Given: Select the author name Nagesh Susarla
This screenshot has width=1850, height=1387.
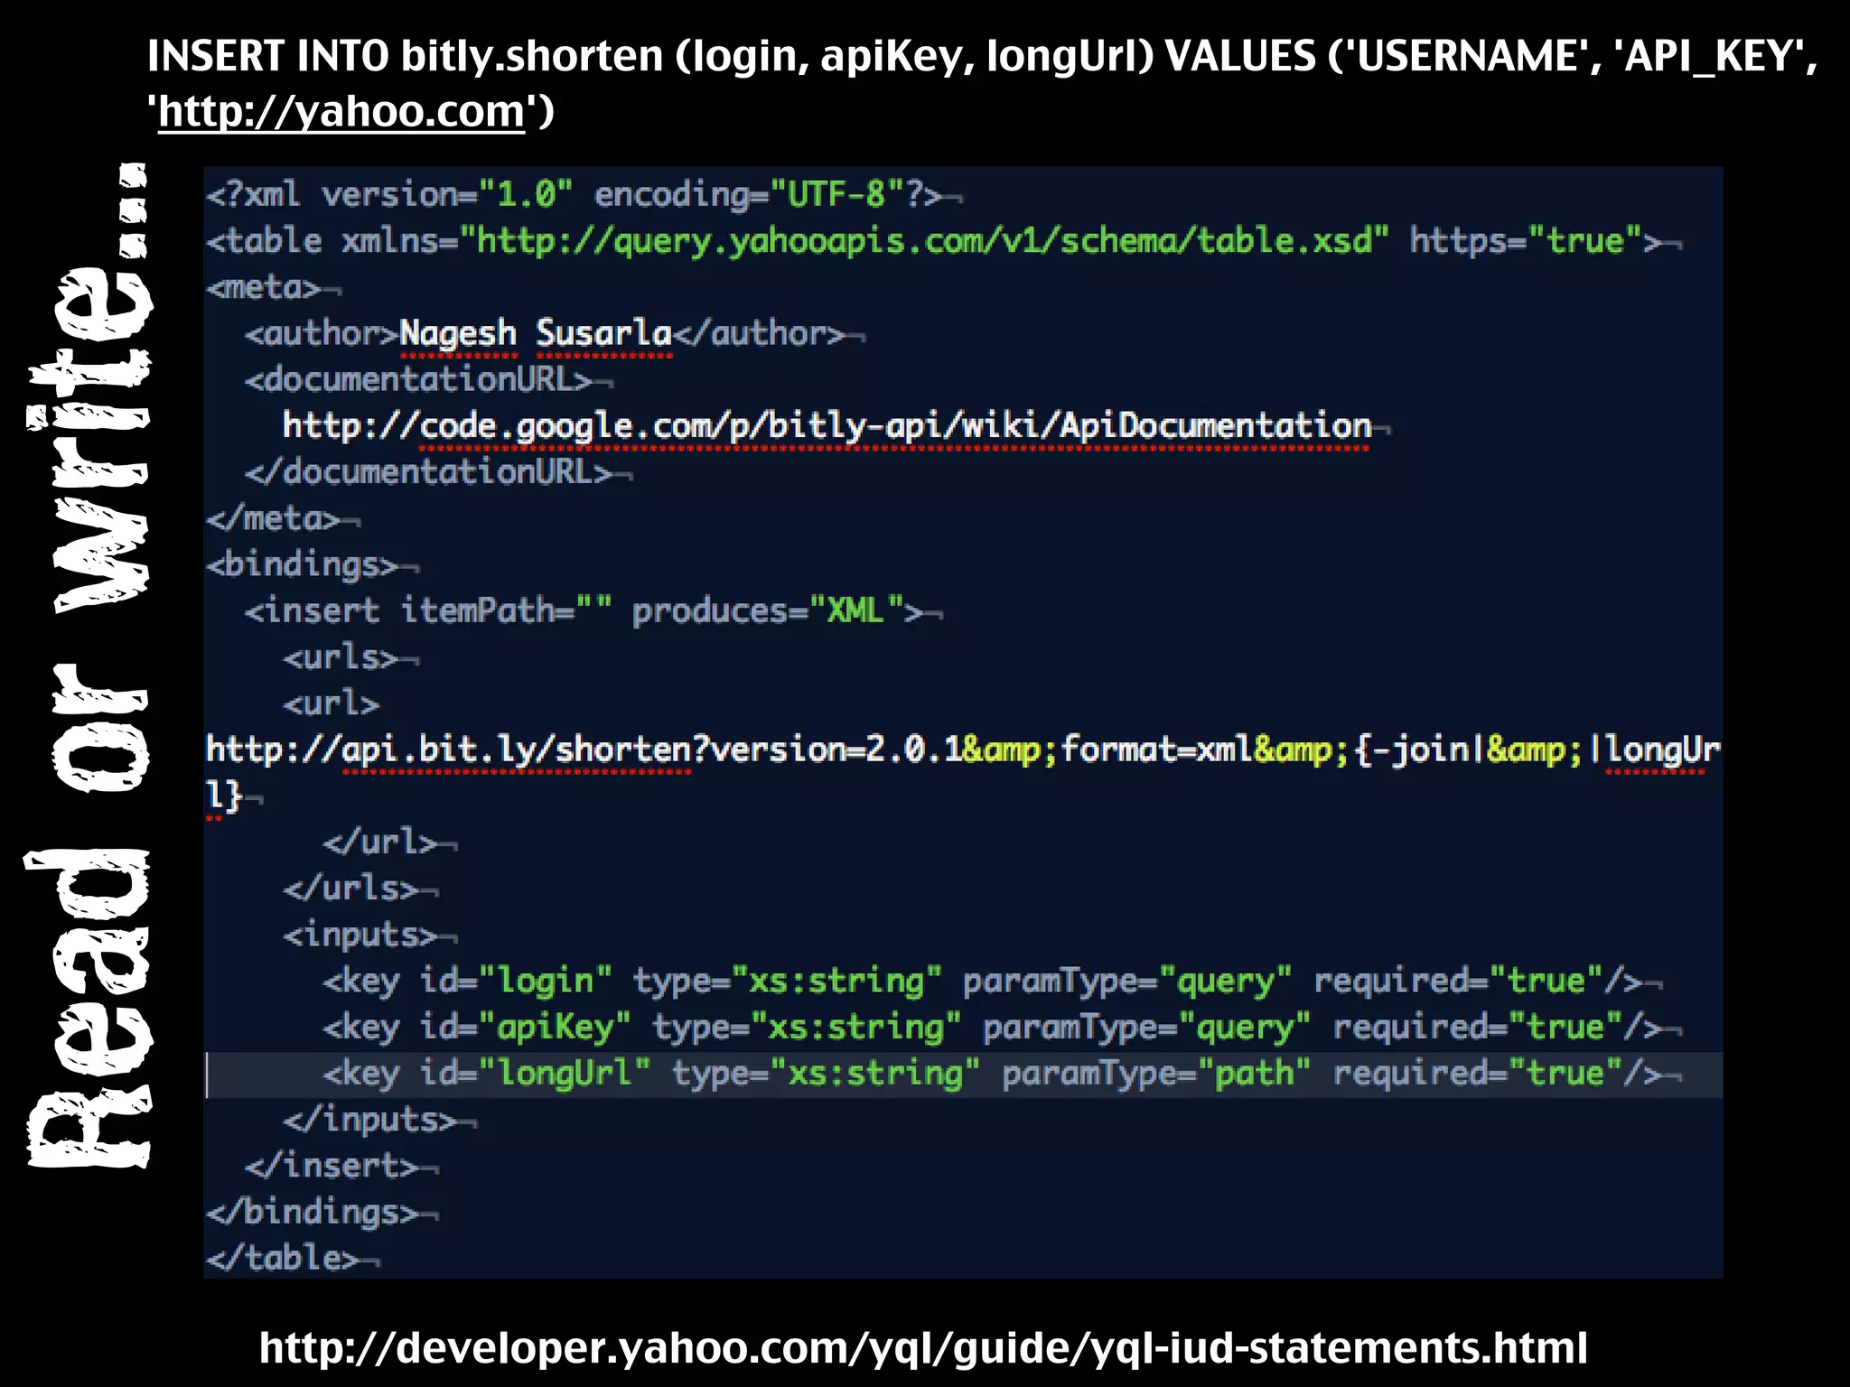Looking at the screenshot, I should [x=536, y=333].
